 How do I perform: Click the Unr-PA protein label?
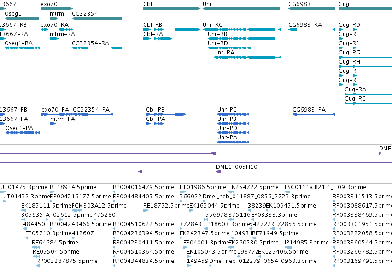pyautogui.click(x=227, y=137)
